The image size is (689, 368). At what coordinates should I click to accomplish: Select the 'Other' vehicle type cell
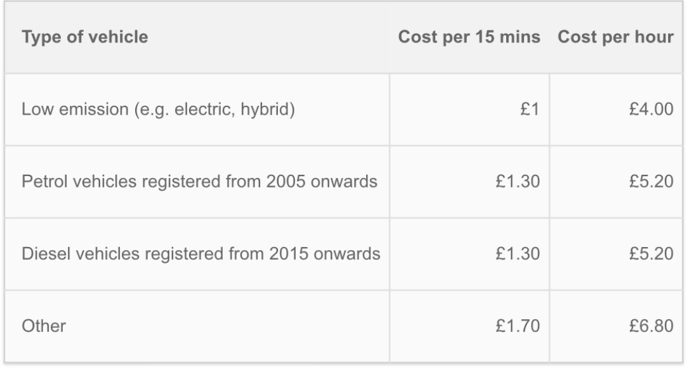[x=44, y=326]
